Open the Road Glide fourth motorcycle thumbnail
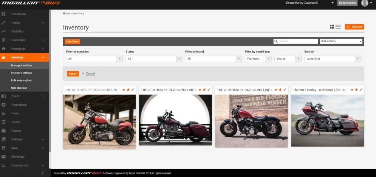Image resolution: width=376 pixels, height=177 pixels. coord(328,120)
